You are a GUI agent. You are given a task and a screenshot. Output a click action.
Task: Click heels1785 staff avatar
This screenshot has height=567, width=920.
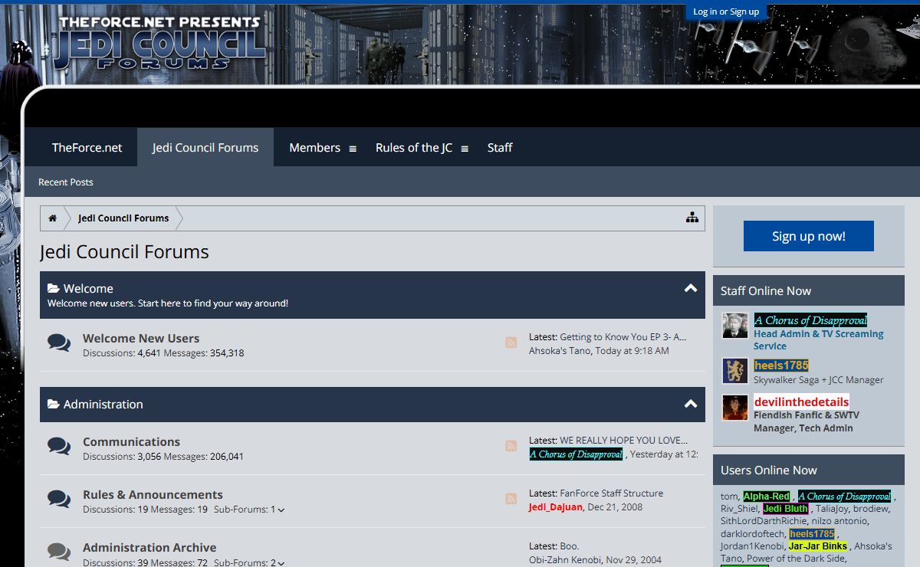[x=735, y=371]
